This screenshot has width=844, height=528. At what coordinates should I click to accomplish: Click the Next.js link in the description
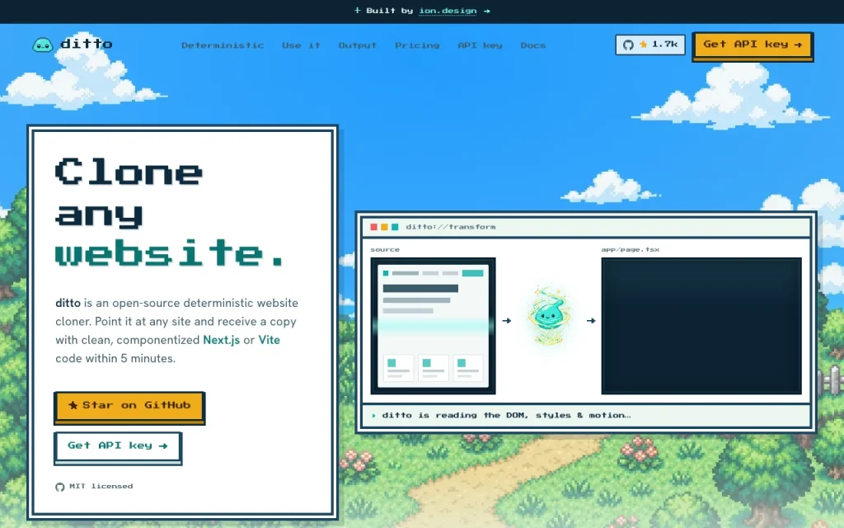(x=221, y=340)
